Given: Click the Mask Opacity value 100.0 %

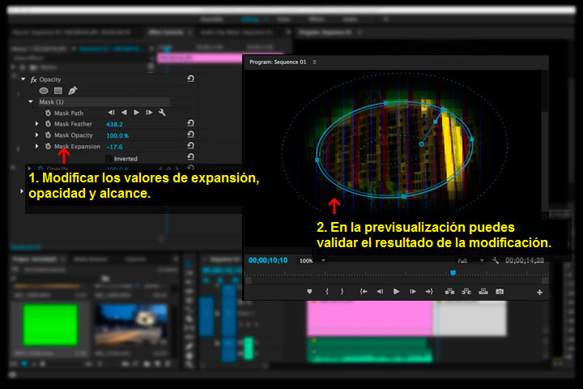Looking at the screenshot, I should [x=117, y=135].
